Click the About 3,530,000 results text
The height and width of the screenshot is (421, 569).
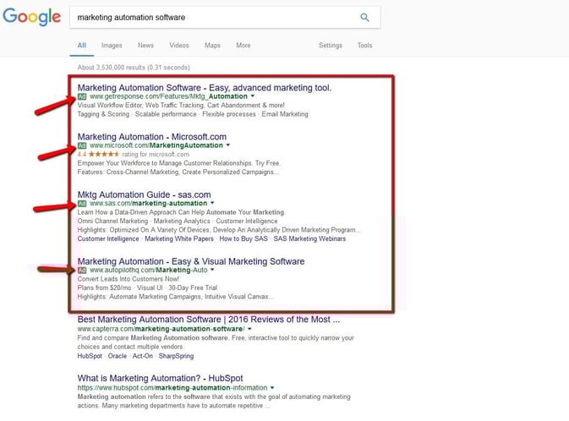click(x=134, y=68)
